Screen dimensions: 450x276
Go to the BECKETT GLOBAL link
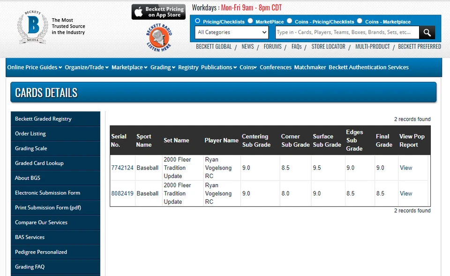click(x=214, y=47)
